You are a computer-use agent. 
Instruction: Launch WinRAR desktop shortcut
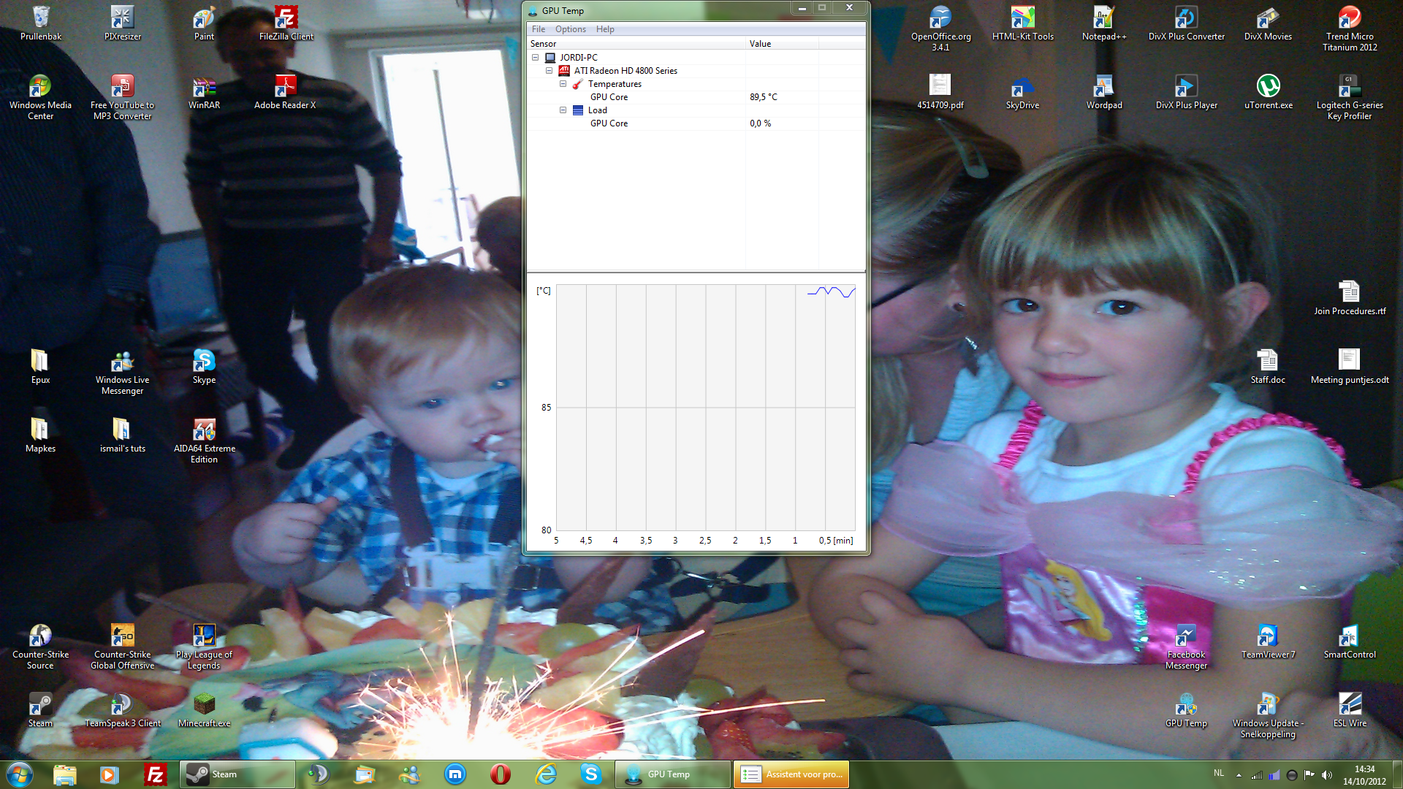coord(204,91)
